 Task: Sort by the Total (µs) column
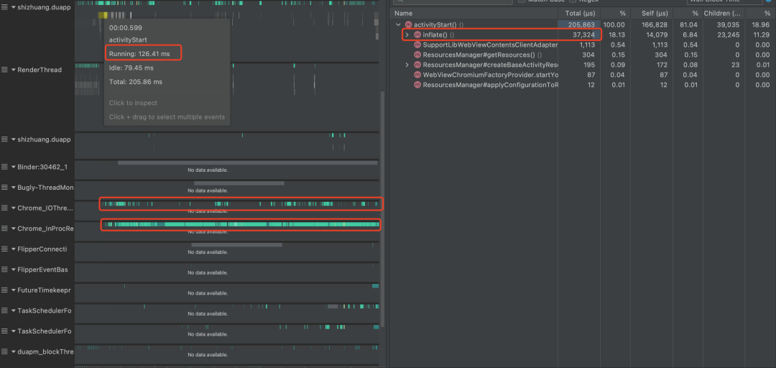click(579, 13)
